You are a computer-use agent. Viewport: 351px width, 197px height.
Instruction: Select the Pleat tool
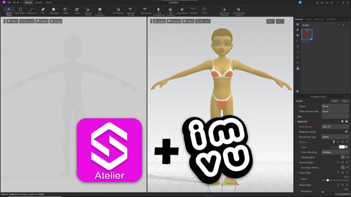[x=65, y=10]
